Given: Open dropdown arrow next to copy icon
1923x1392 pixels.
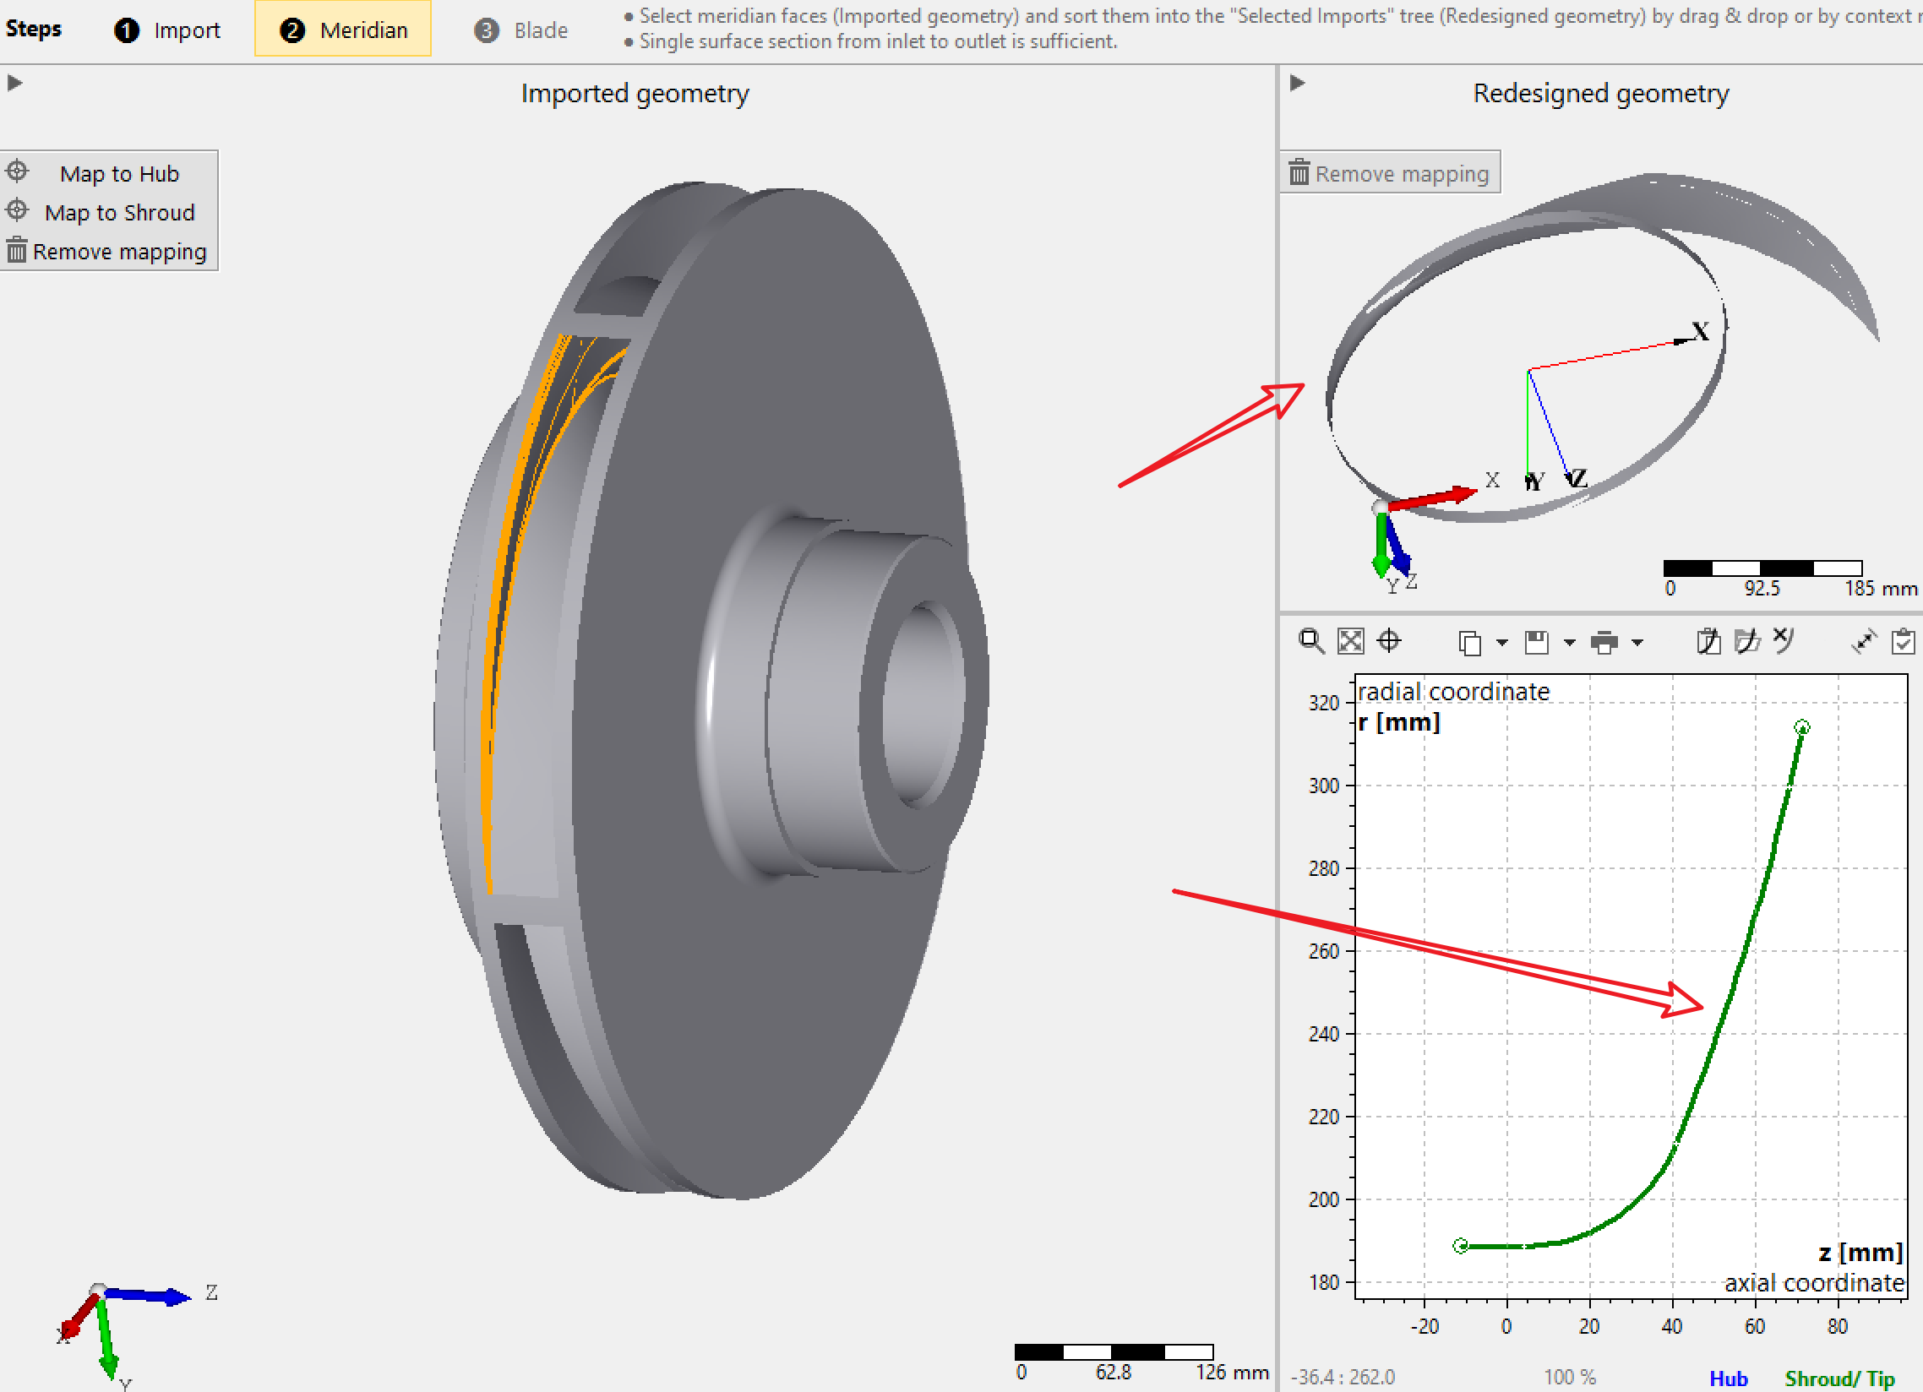Looking at the screenshot, I should pos(1501,643).
